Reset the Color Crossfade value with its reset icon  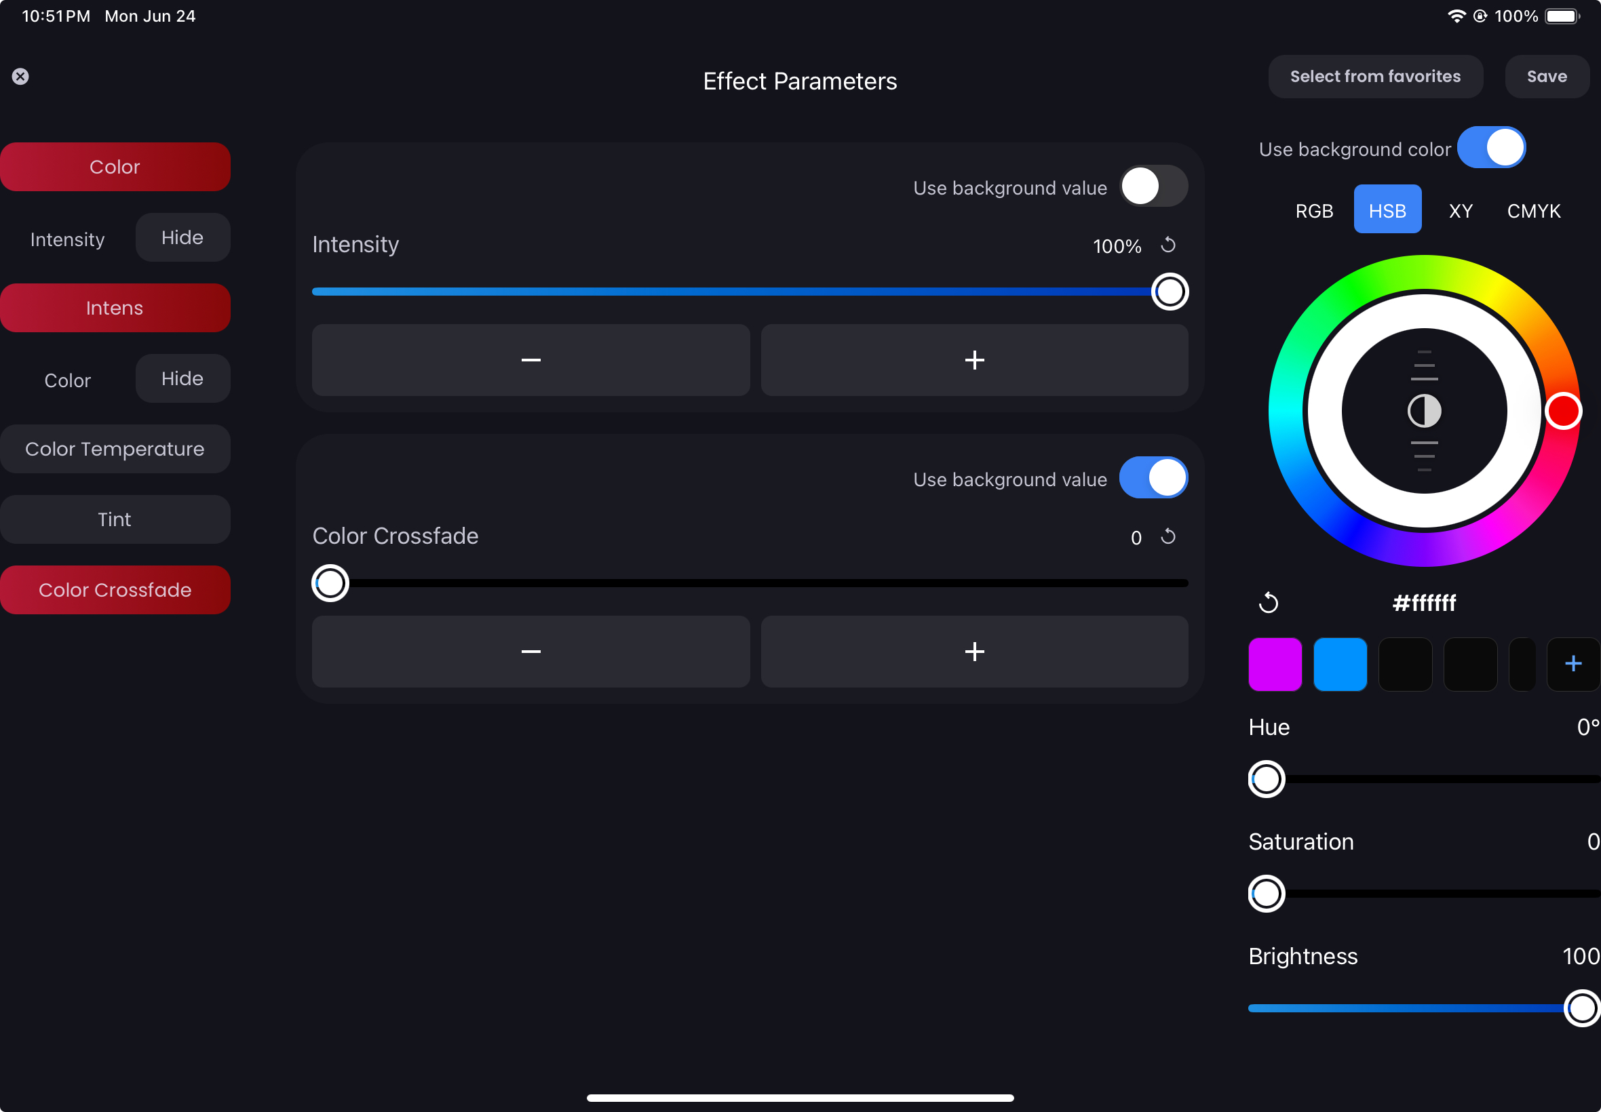(1168, 536)
